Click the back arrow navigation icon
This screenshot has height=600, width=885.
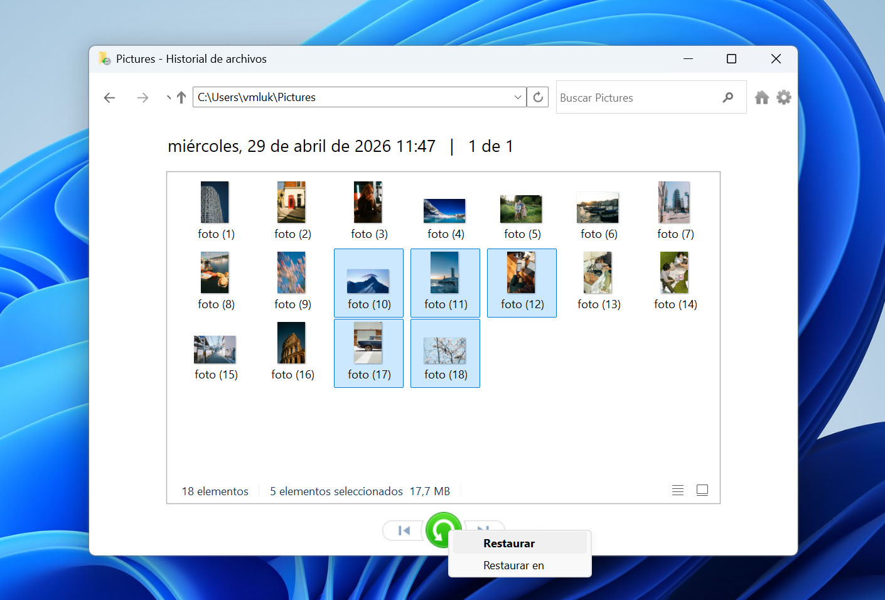110,97
